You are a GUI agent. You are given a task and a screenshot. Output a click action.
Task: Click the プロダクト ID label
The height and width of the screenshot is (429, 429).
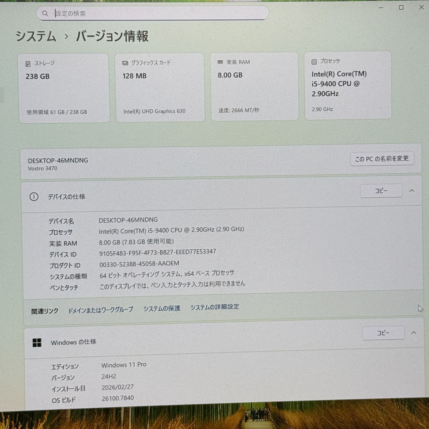click(x=65, y=265)
